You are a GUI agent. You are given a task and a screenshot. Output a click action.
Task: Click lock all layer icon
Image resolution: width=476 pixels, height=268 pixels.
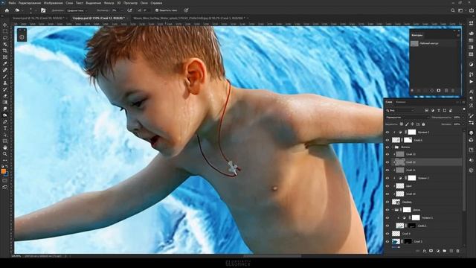tap(423, 124)
